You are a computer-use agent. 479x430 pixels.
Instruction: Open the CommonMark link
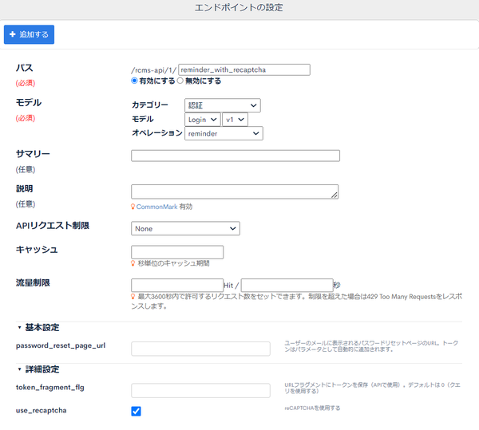tap(156, 207)
